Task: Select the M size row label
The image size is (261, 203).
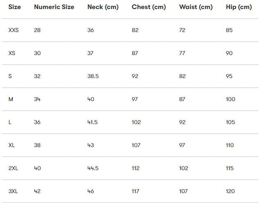Action: (11, 99)
